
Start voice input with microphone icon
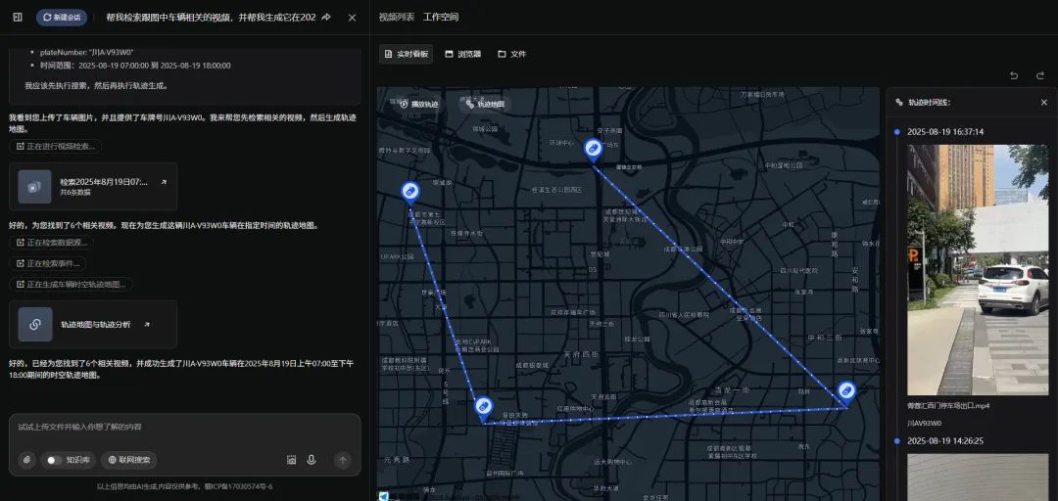312,460
